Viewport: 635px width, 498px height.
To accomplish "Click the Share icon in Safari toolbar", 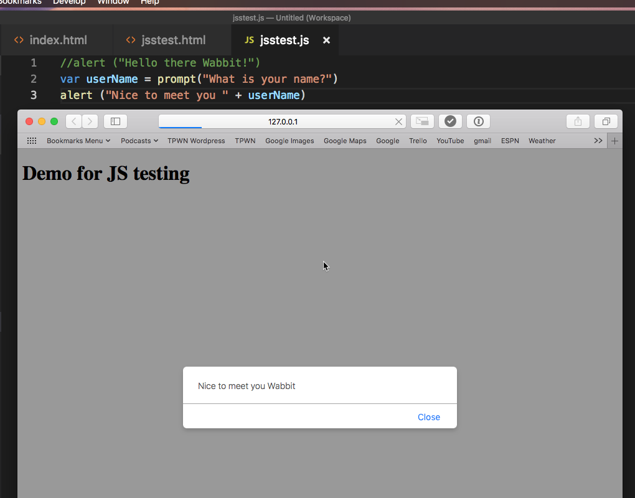I will coord(578,121).
